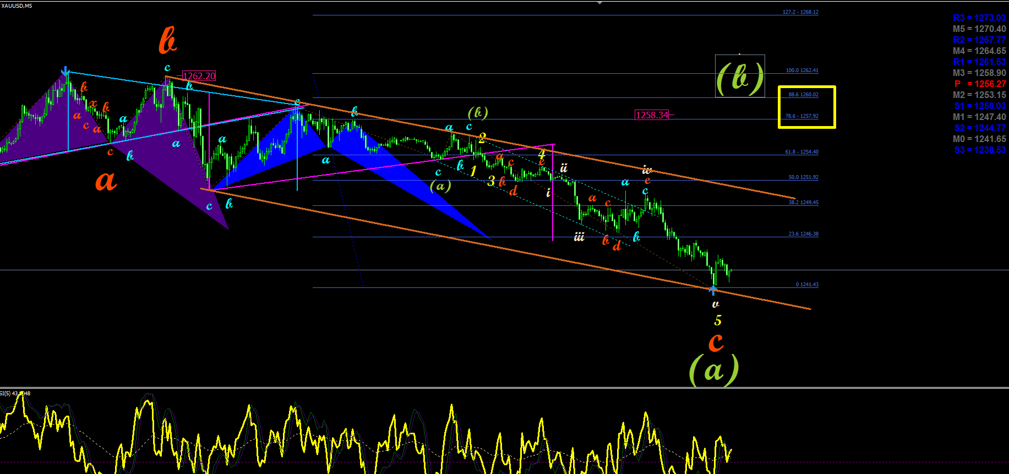The height and width of the screenshot is (474, 1009).
Task: Select the chart shift triangle at top edge
Action: click(x=599, y=3)
